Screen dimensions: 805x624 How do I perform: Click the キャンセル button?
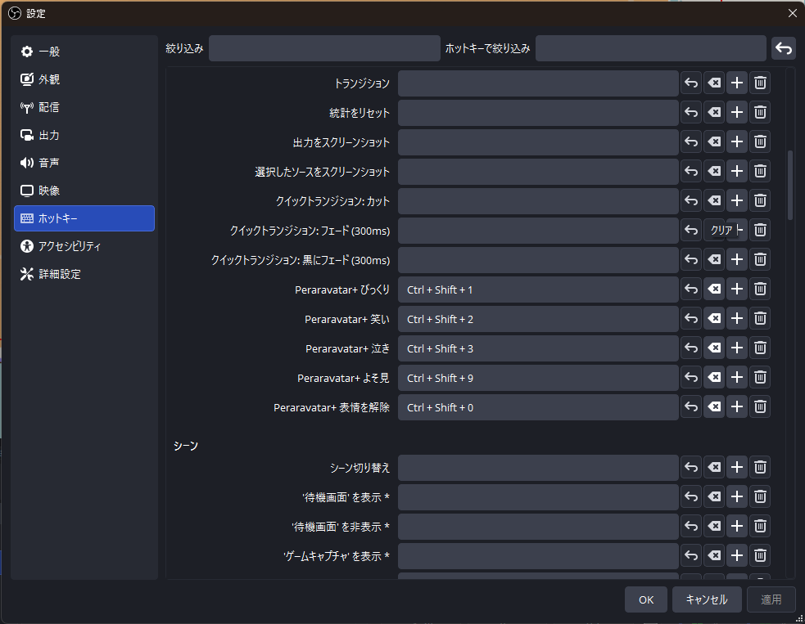[x=707, y=599]
